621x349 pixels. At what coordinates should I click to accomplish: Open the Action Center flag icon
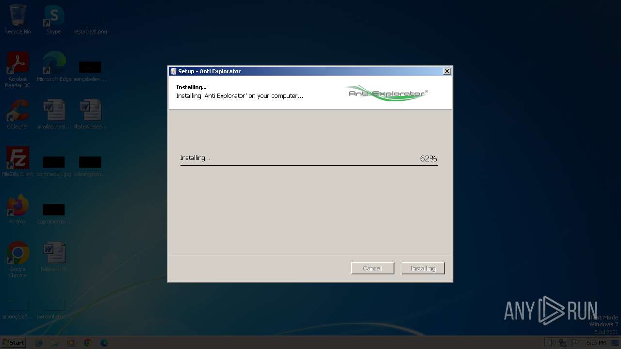point(575,343)
